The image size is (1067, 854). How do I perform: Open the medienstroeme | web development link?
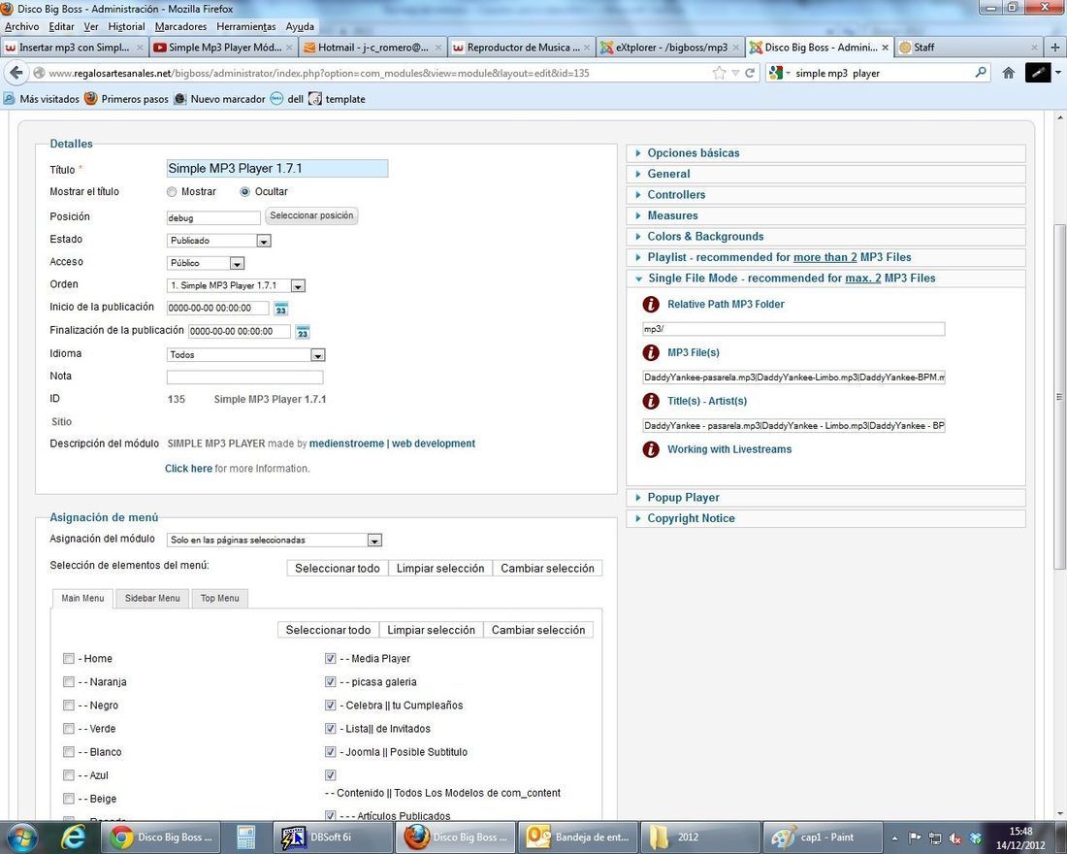coord(393,443)
